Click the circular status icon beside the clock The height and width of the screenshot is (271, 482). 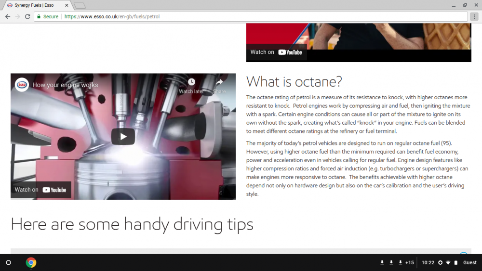440,263
